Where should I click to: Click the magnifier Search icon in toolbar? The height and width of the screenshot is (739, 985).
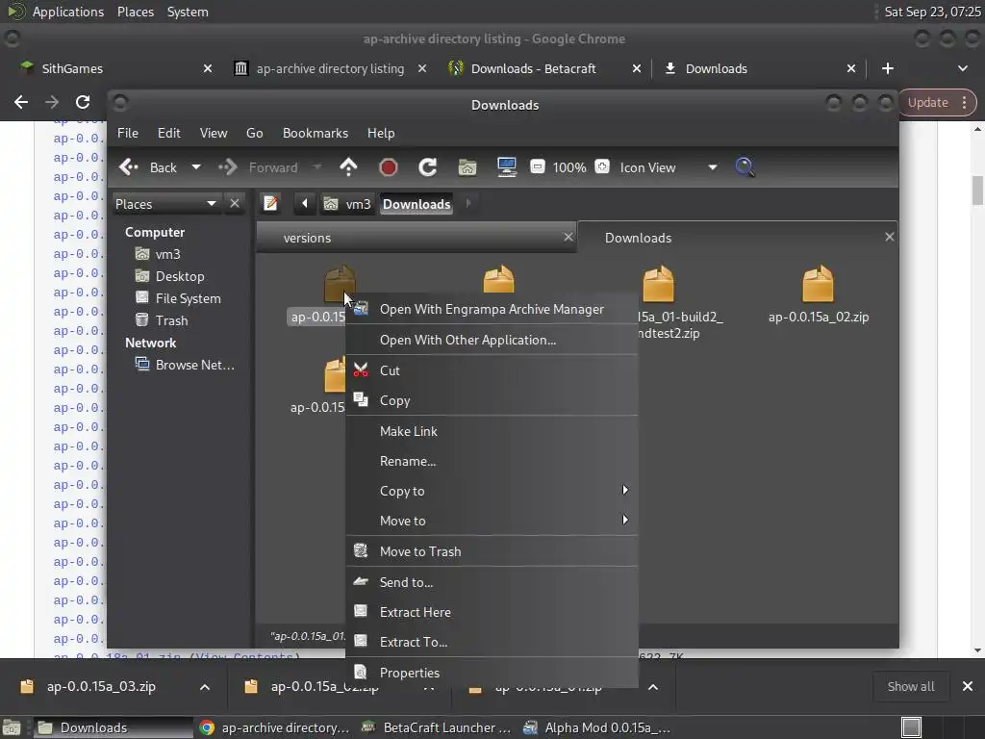point(745,167)
